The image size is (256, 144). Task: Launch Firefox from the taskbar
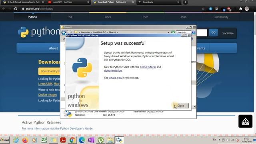click(25, 140)
